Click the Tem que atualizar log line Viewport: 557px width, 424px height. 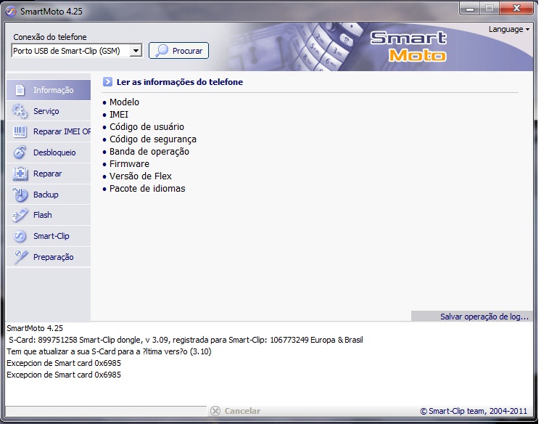[109, 352]
